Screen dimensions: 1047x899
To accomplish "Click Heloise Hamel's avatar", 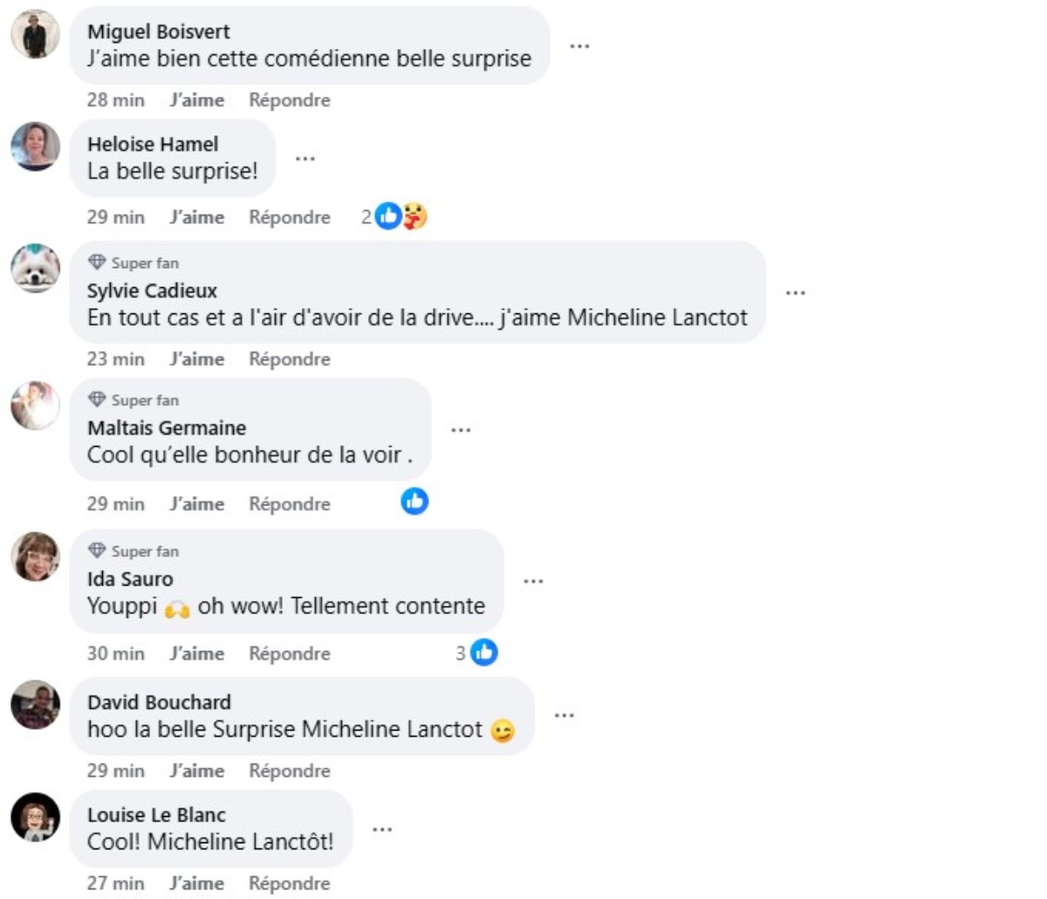I will point(35,147).
